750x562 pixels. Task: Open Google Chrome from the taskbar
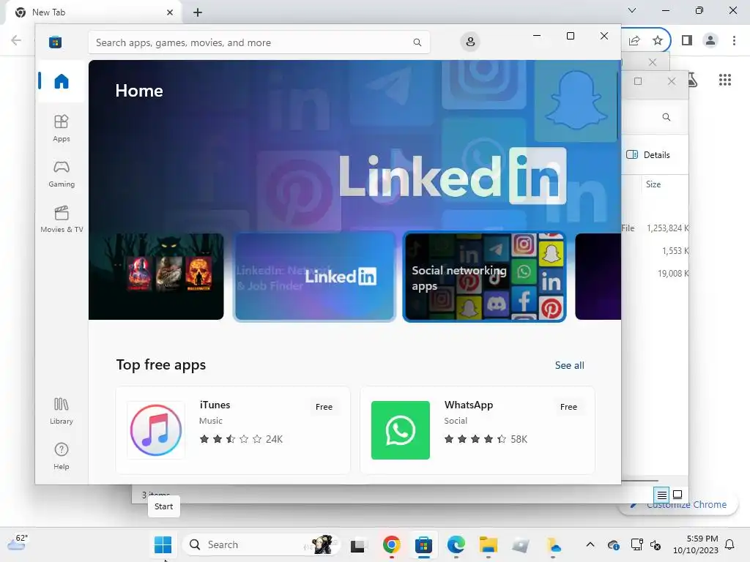point(391,544)
